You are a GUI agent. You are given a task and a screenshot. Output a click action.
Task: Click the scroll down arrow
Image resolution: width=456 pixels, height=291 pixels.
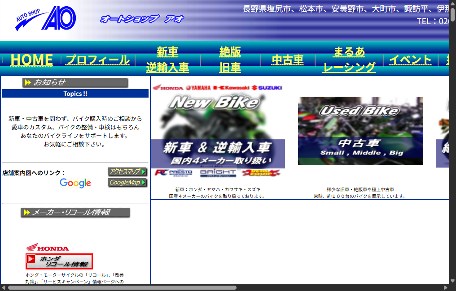[x=452, y=281]
